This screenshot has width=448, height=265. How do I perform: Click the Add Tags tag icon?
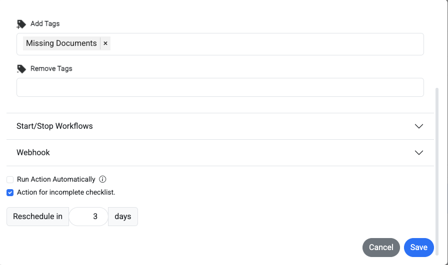[x=21, y=24]
